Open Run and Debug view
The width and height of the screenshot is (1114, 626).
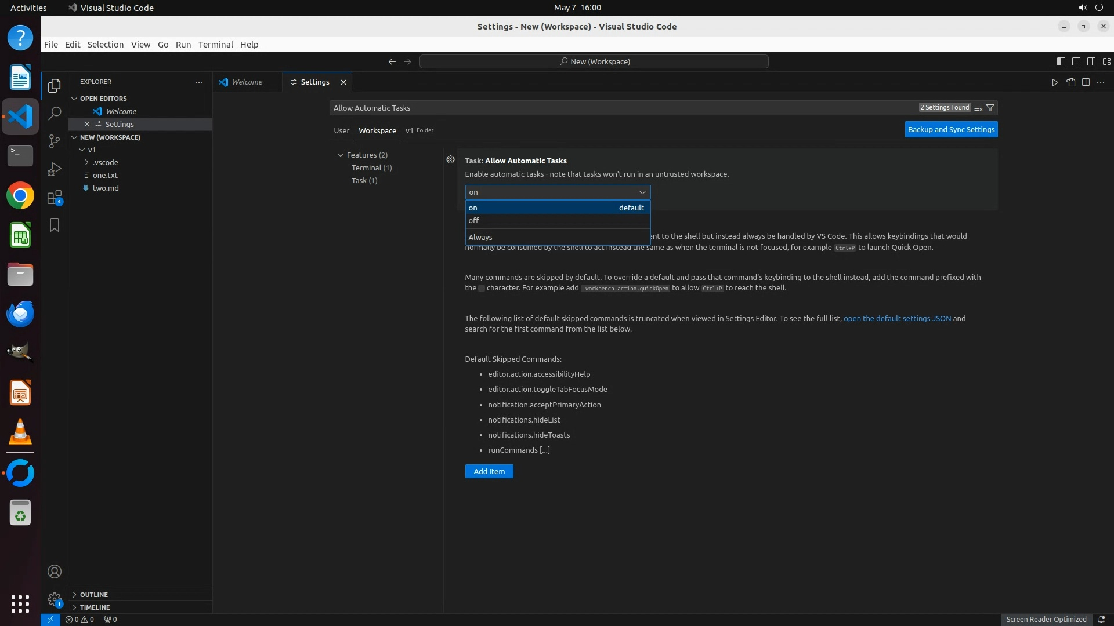click(55, 169)
